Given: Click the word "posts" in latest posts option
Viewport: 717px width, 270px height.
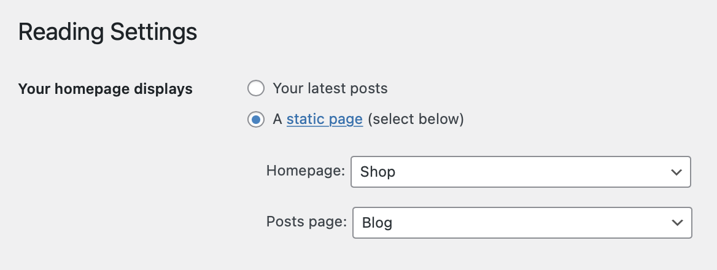Looking at the screenshot, I should (368, 88).
